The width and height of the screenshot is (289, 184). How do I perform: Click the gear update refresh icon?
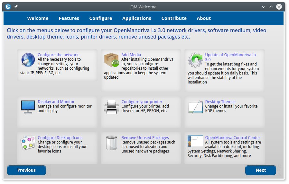195,60
